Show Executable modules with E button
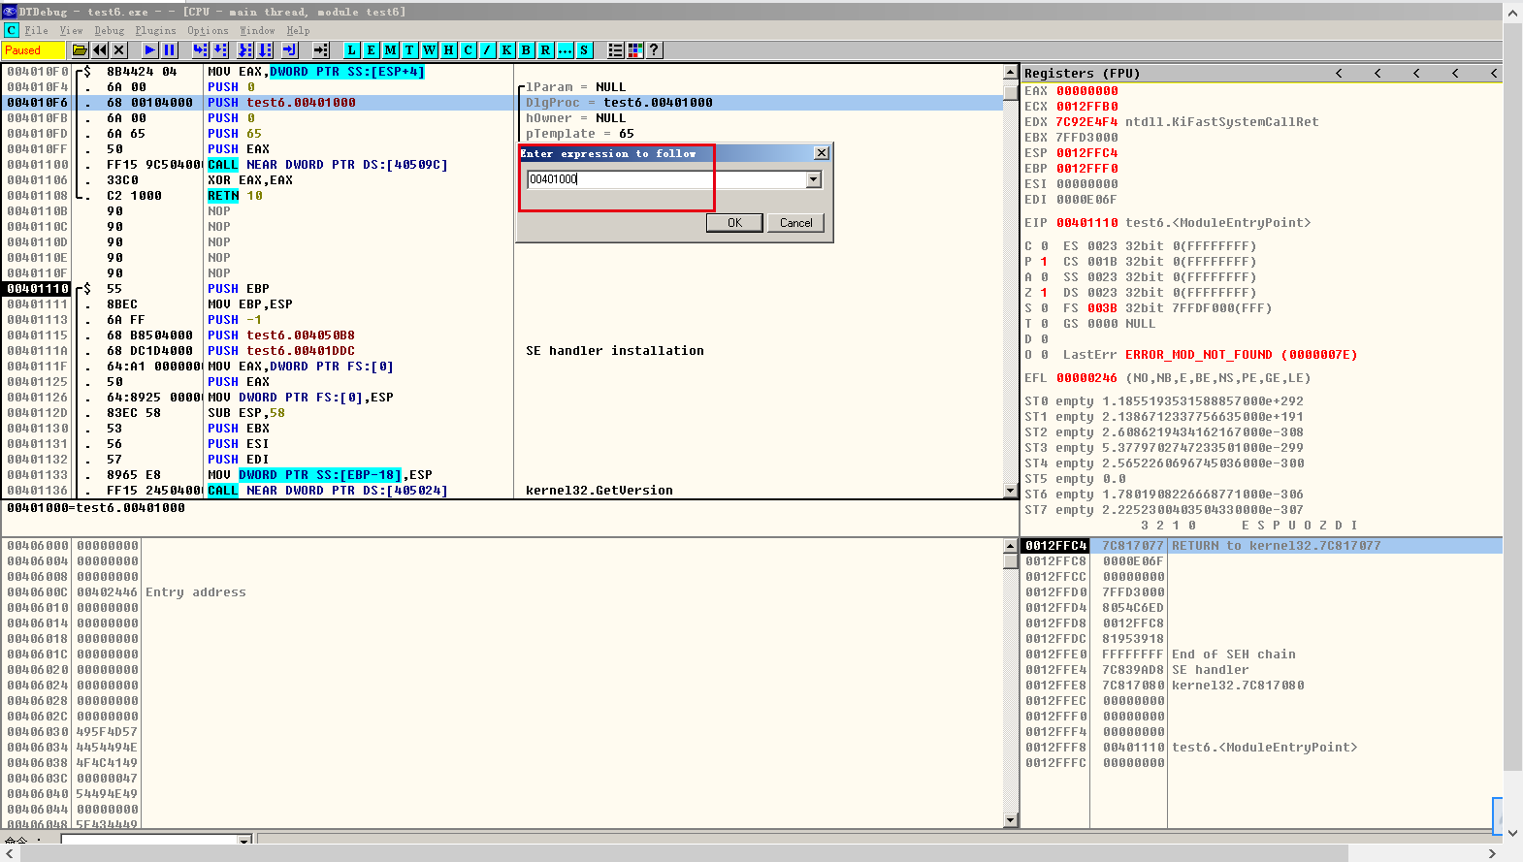 [371, 50]
